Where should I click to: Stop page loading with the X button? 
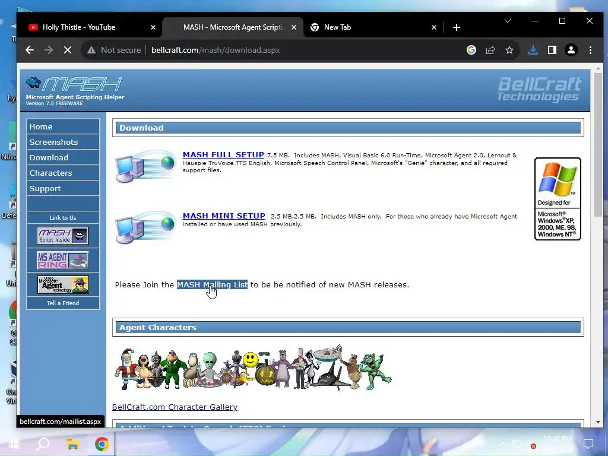68,50
